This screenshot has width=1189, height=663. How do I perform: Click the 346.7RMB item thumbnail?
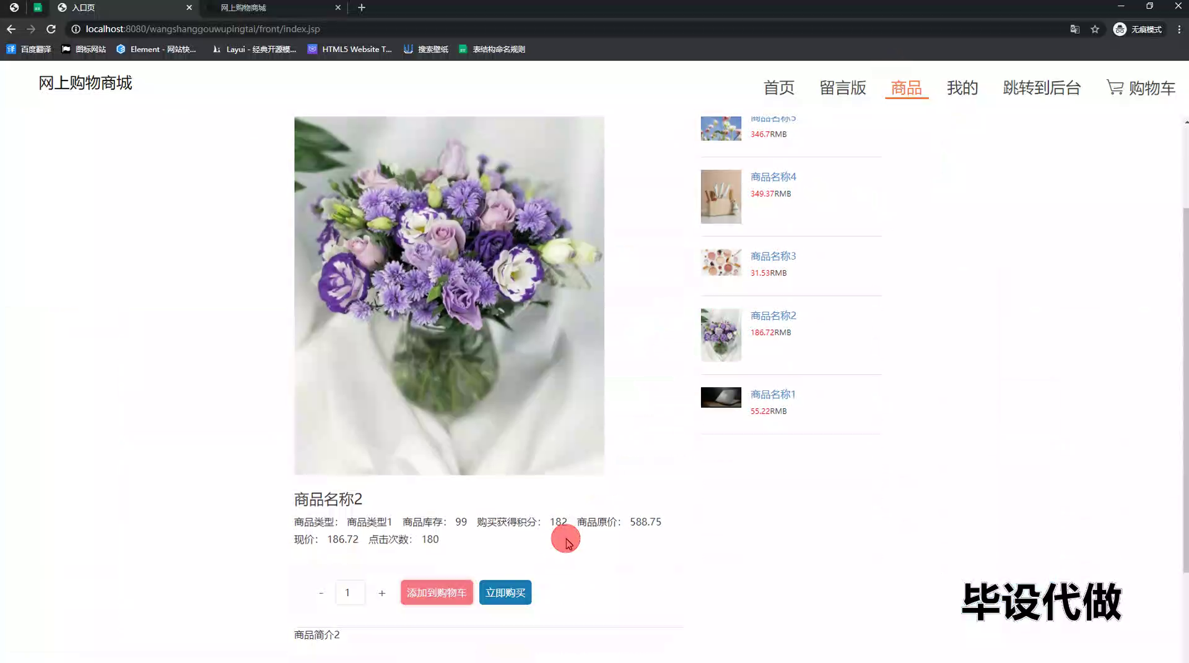pyautogui.click(x=721, y=129)
